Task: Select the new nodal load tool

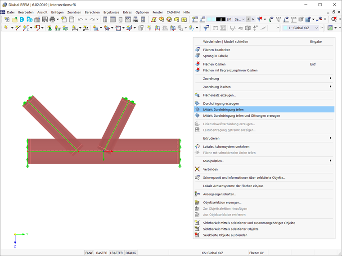Action: tap(149, 28)
